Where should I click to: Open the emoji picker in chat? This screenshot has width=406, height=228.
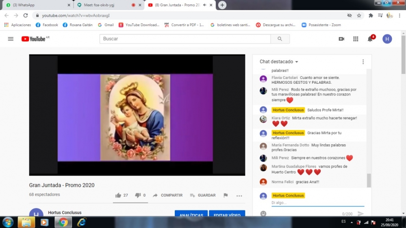pyautogui.click(x=263, y=213)
